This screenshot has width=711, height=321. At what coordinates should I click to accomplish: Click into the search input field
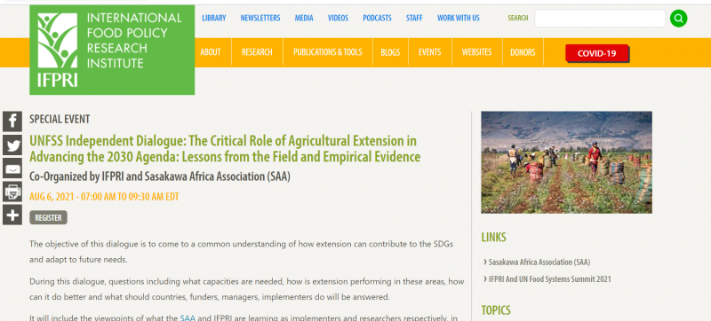pos(600,19)
